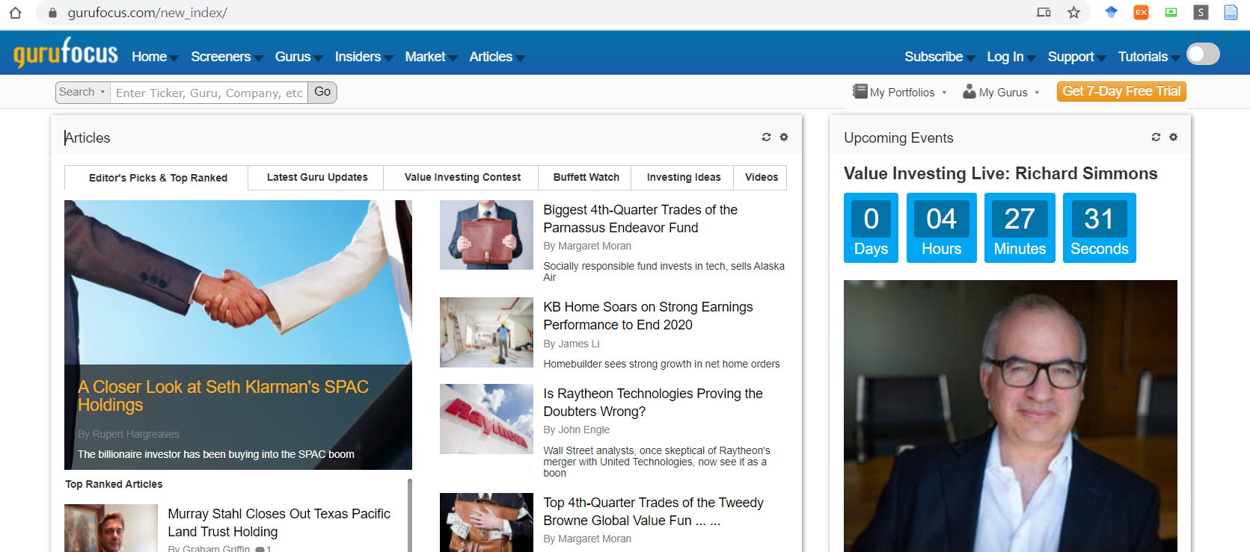The width and height of the screenshot is (1250, 552).
Task: Switch to the Videos tab
Action: (762, 177)
